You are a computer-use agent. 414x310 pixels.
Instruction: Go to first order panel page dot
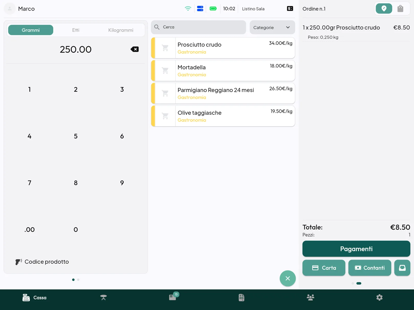353,283
